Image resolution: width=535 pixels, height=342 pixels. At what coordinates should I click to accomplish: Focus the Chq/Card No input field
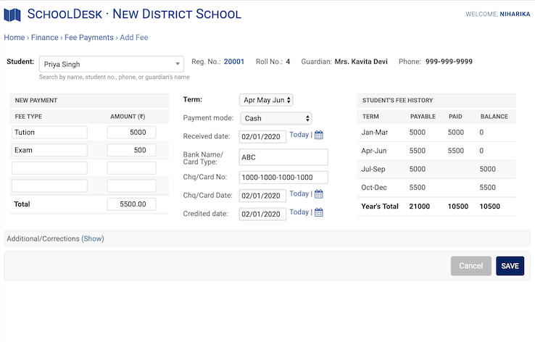click(x=283, y=178)
